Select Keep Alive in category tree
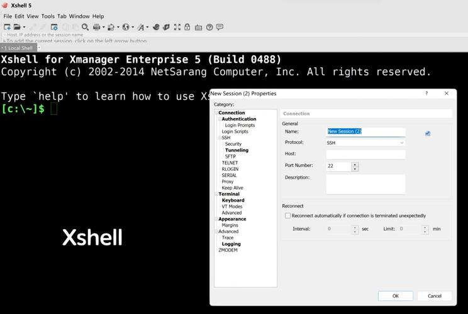The height and width of the screenshot is (314, 468). [233, 188]
